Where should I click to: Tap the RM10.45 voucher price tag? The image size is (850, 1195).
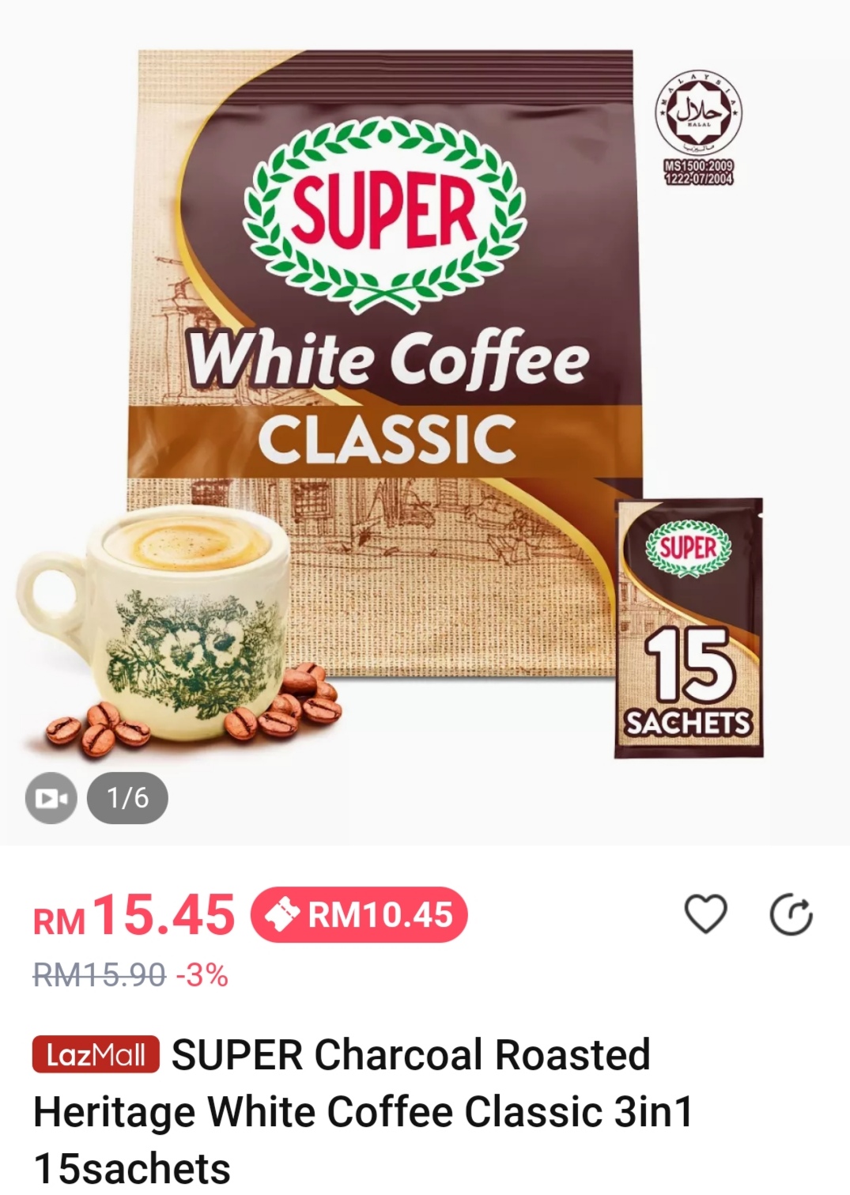coord(359,915)
